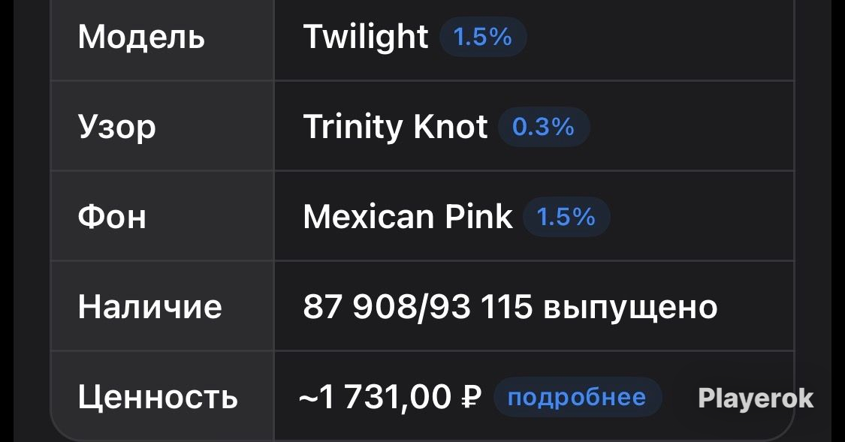Tap the ruble currency symbol
845x442 pixels.
tap(472, 397)
